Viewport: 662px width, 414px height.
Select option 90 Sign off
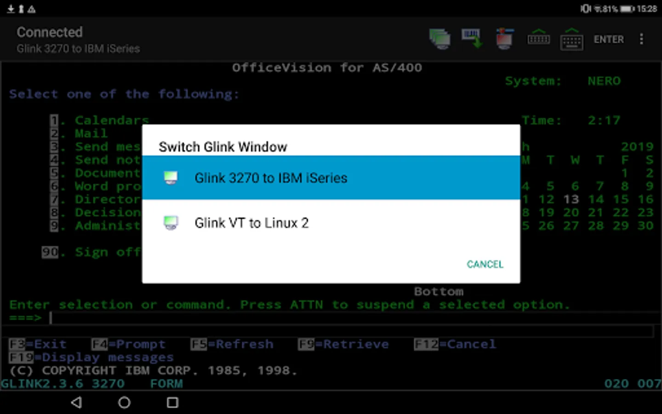[x=91, y=252]
